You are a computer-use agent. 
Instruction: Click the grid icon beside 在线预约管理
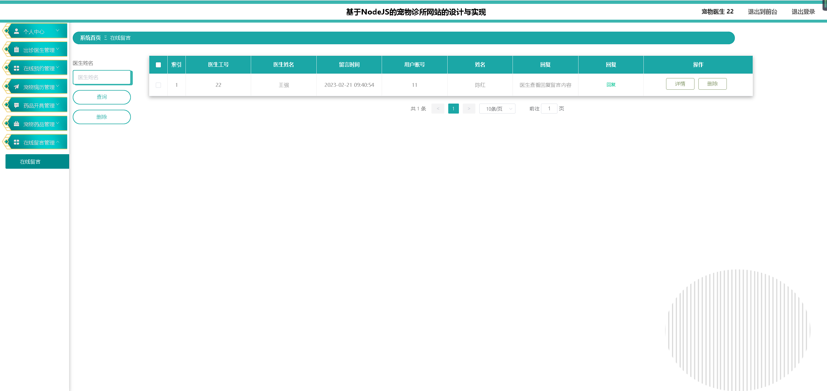coord(16,68)
